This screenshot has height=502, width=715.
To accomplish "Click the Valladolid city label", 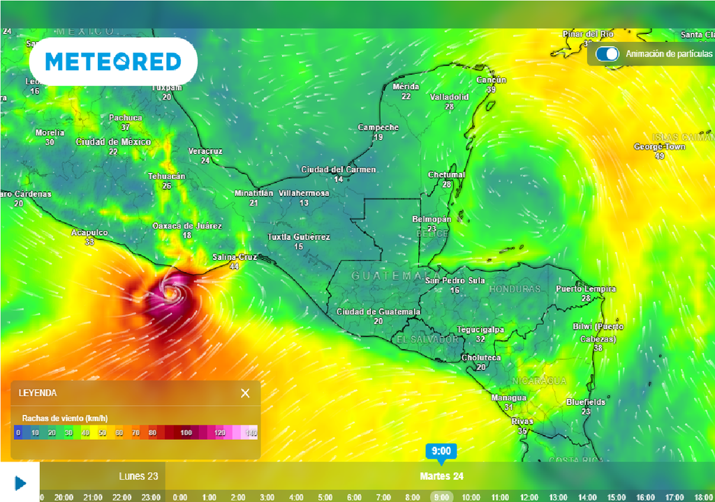I will [449, 97].
